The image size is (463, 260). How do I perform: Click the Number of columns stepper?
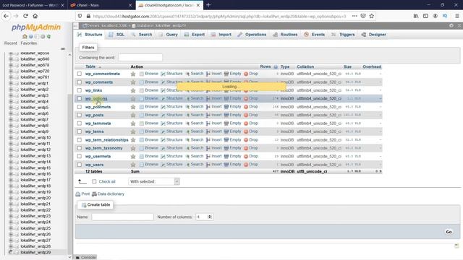coord(210,217)
